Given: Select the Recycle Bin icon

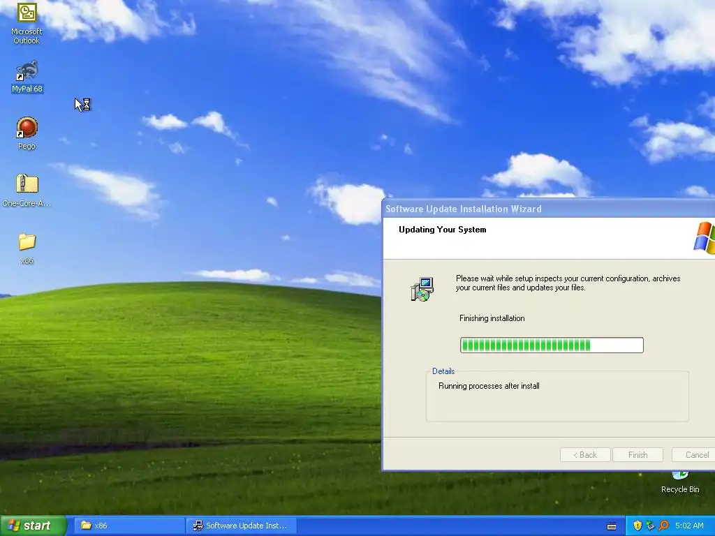Looking at the screenshot, I should [680, 483].
